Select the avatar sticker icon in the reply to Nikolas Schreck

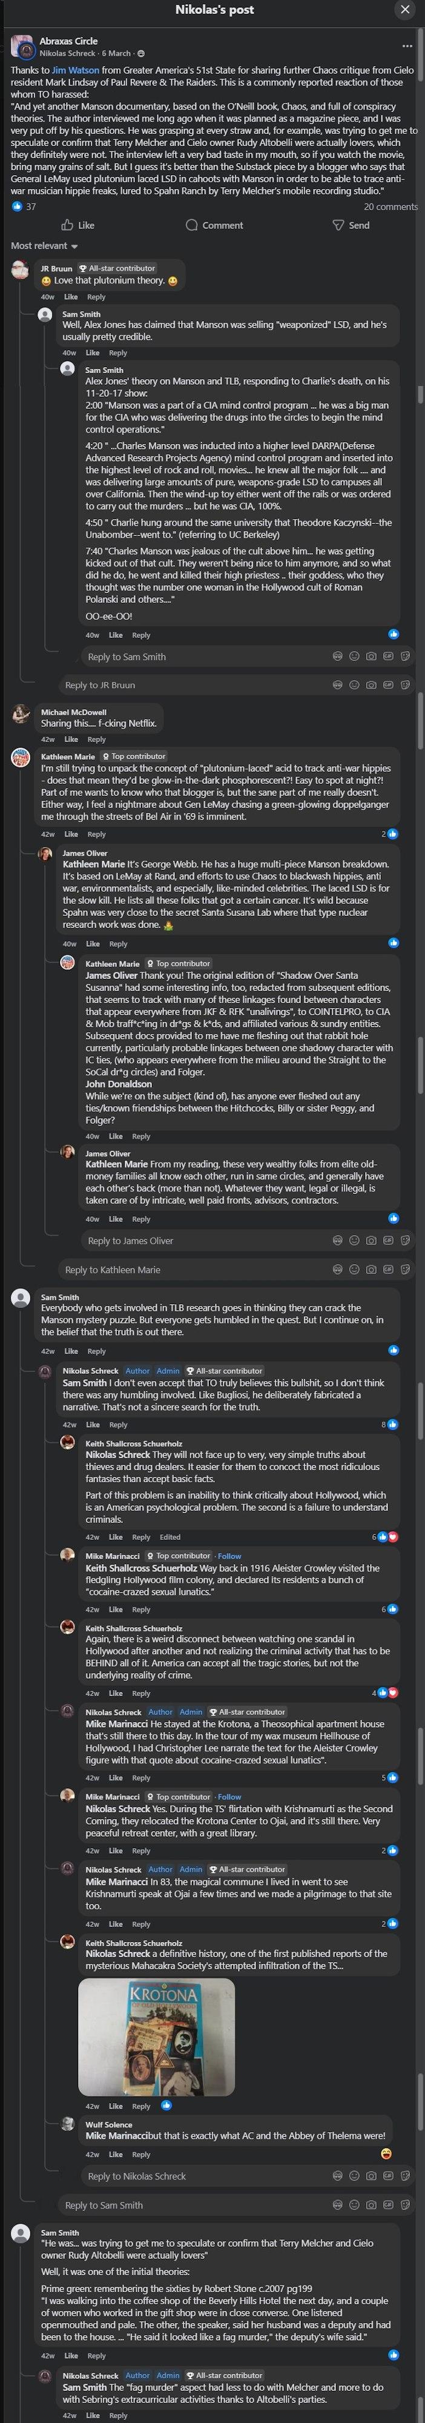coord(338,2176)
